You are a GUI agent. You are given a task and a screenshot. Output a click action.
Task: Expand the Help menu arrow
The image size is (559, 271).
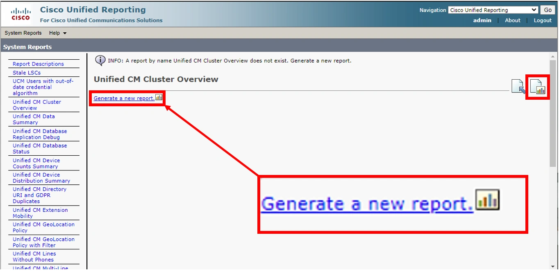(x=65, y=33)
